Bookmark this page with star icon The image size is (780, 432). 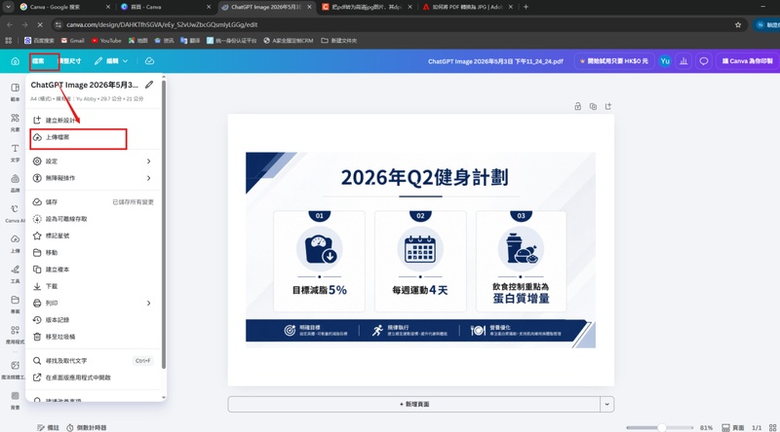pyautogui.click(x=738, y=24)
